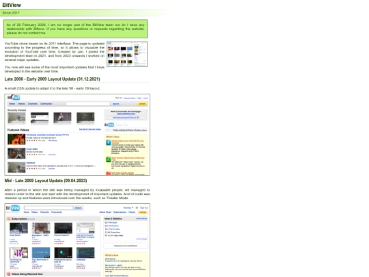The width and height of the screenshot is (369, 277).
Task: Click the orange Subscriptions section icon
Action: coord(9,219)
